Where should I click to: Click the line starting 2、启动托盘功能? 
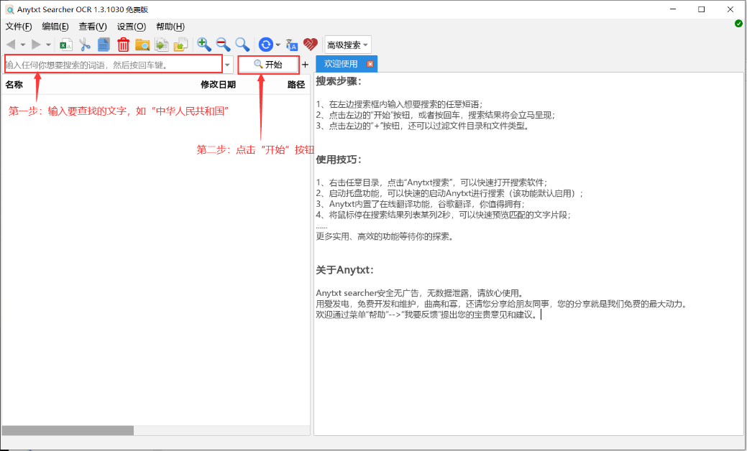tap(449, 194)
